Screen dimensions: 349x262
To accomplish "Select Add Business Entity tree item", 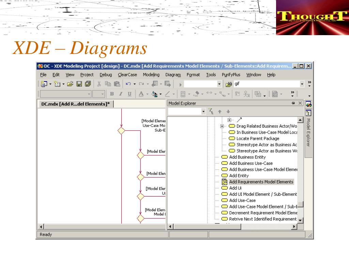I will [x=247, y=157].
